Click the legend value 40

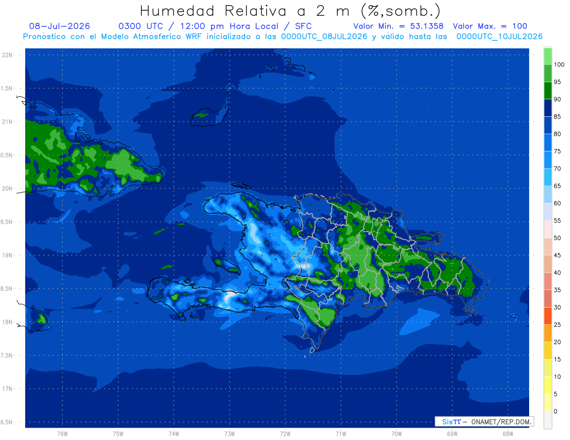(557, 272)
